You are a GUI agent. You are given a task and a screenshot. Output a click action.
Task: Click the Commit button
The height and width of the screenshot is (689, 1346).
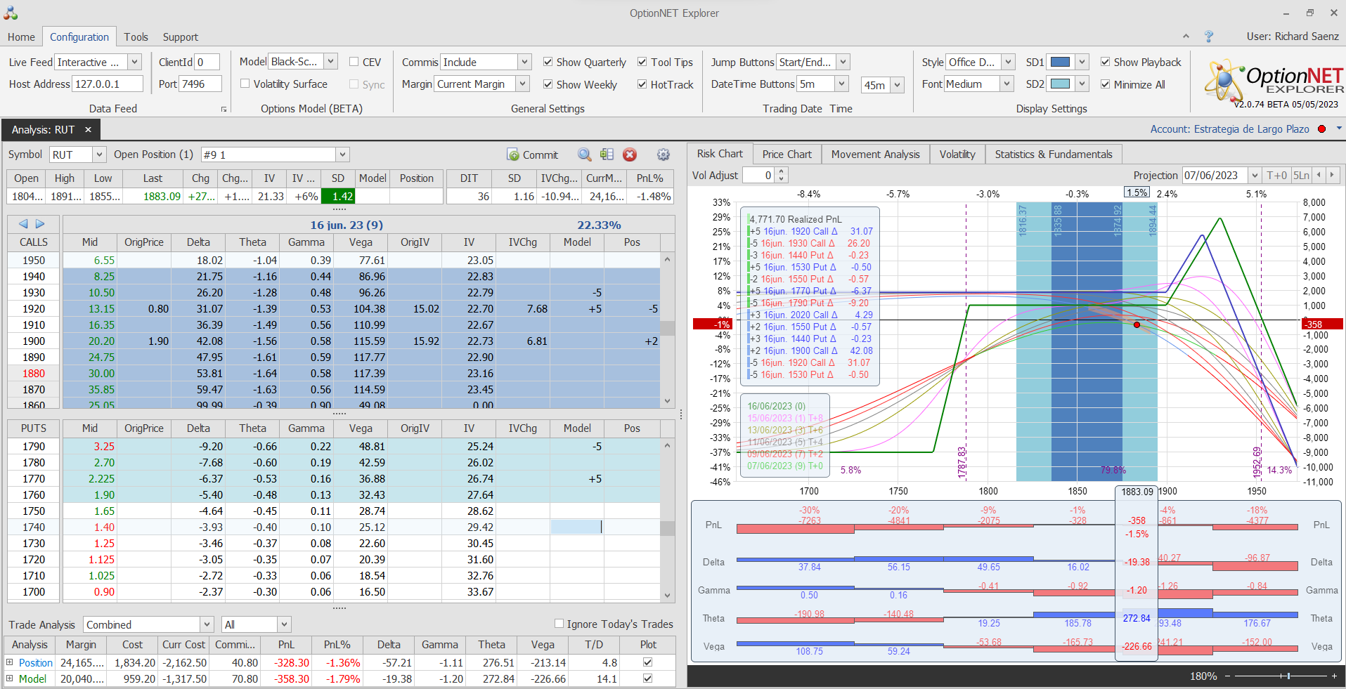coord(532,155)
